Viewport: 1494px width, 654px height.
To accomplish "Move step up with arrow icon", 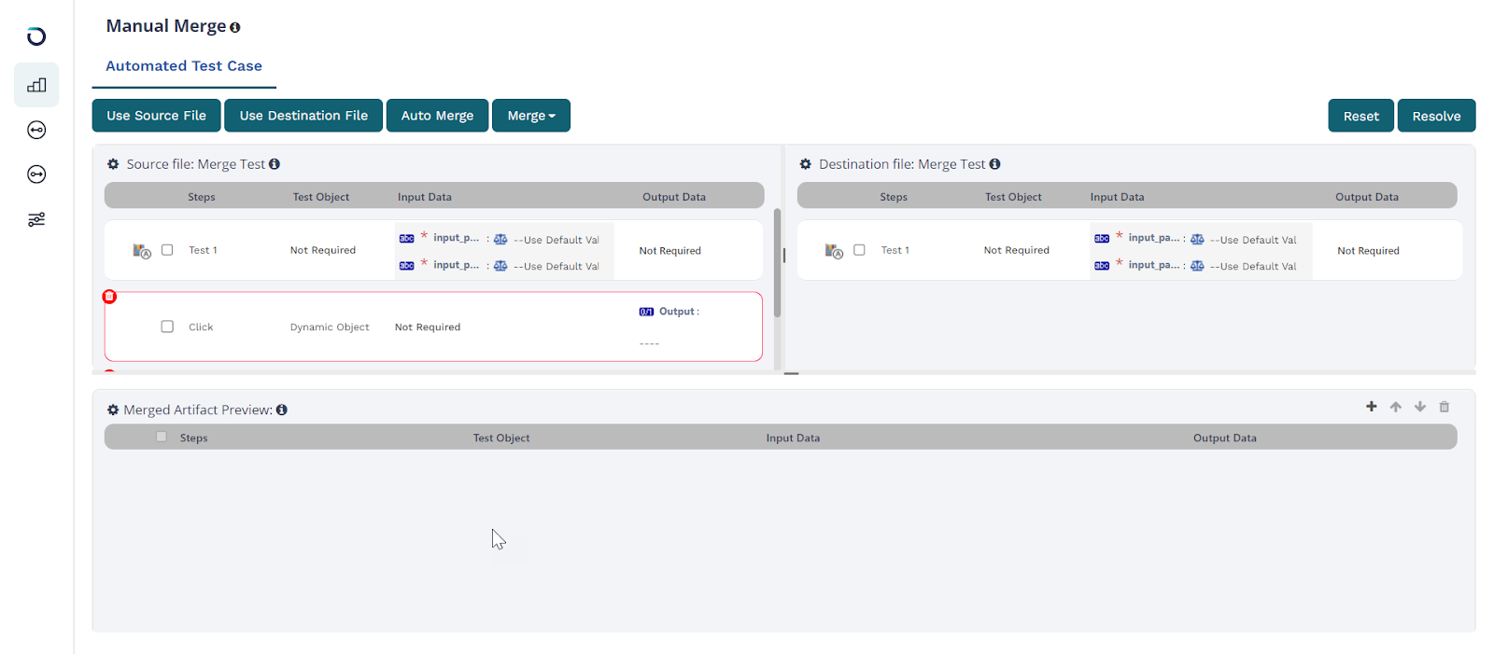I will click(1395, 407).
